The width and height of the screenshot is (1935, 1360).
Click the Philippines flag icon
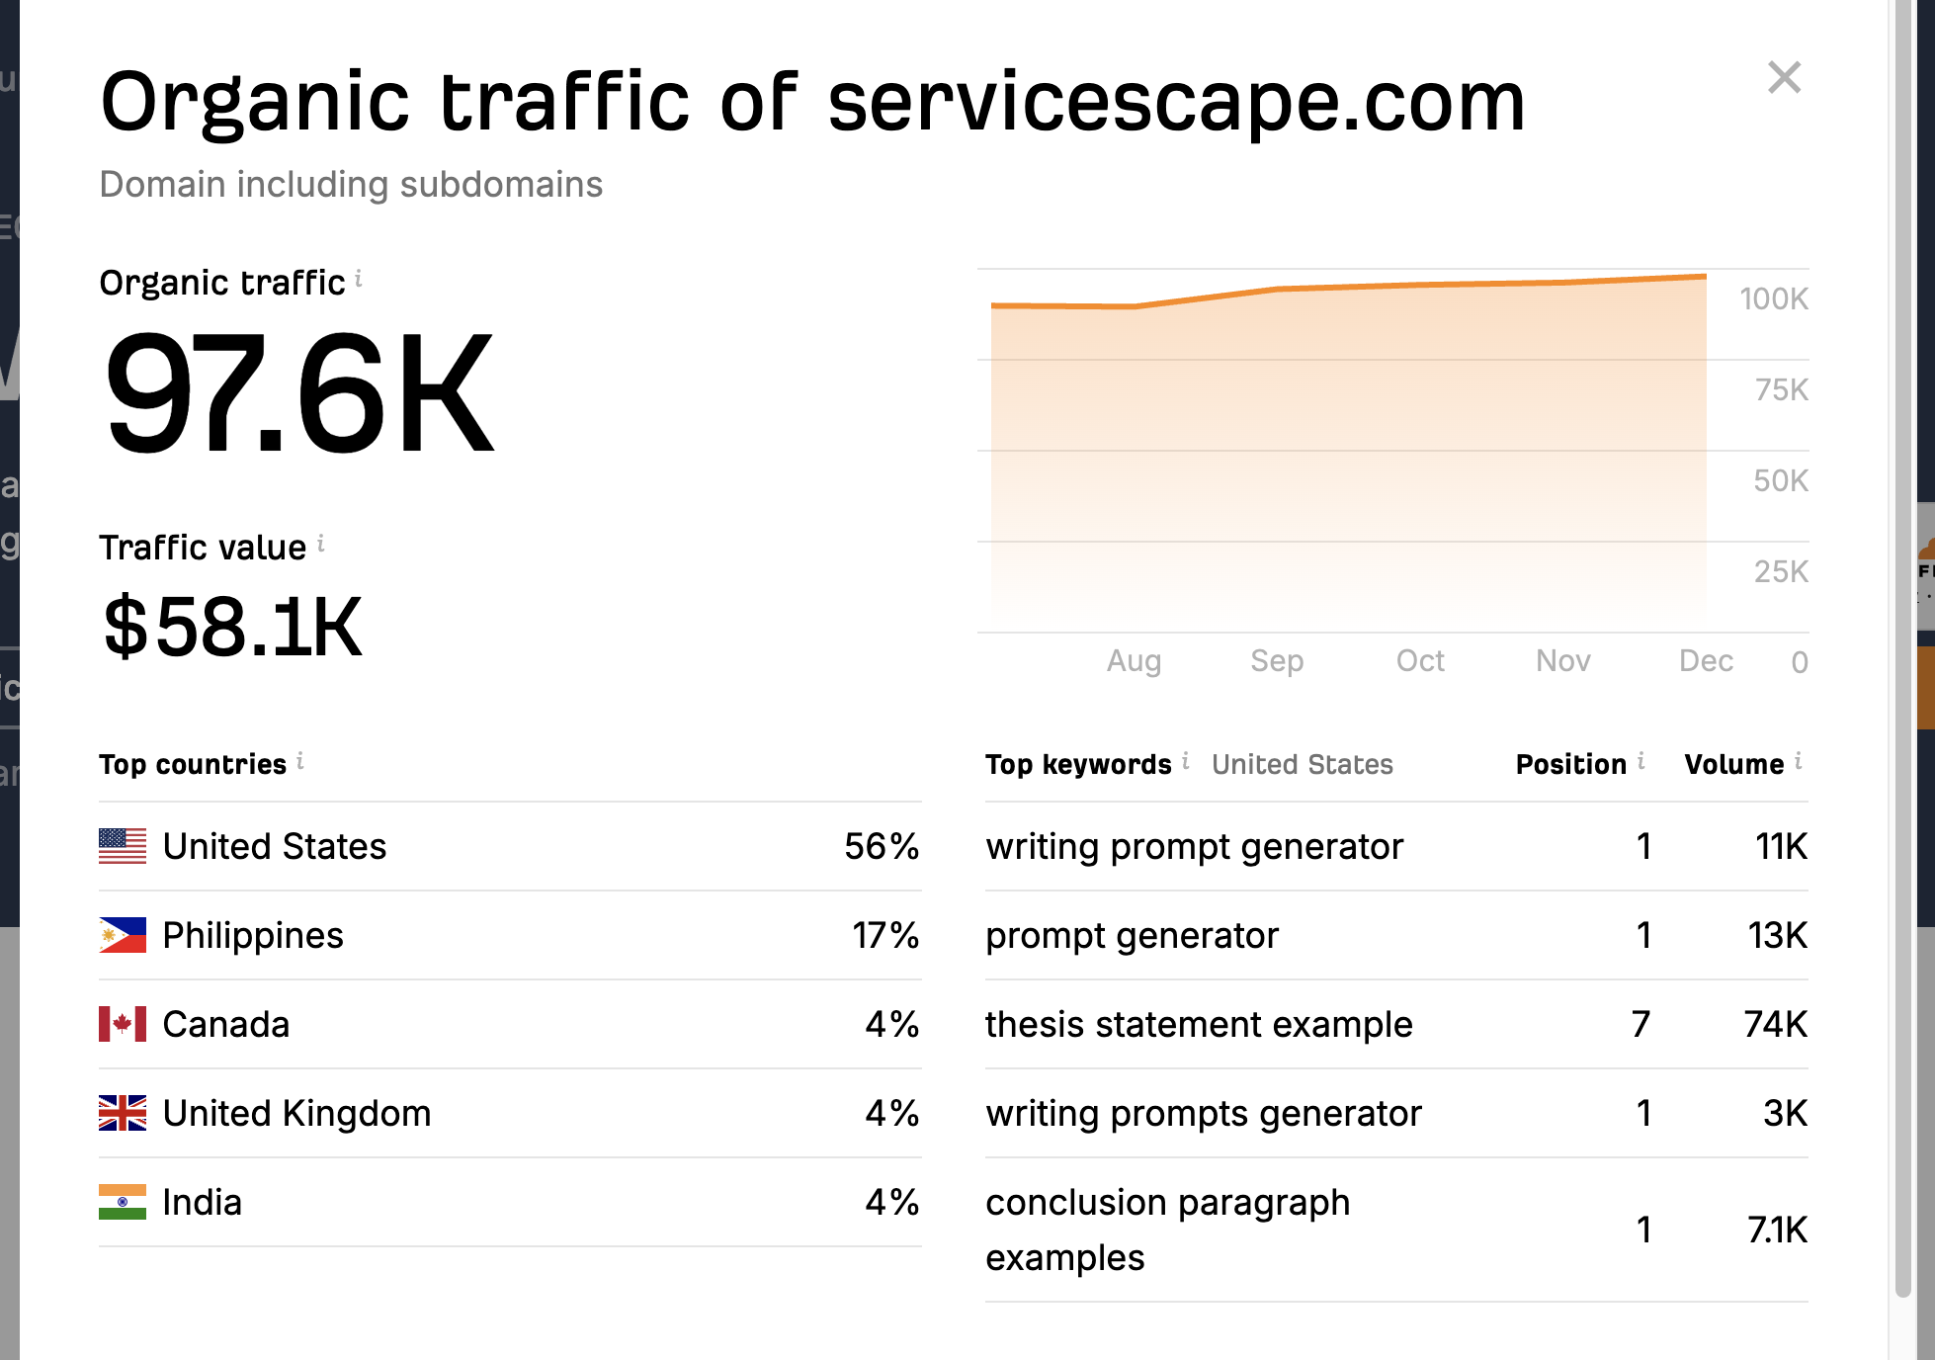123,935
